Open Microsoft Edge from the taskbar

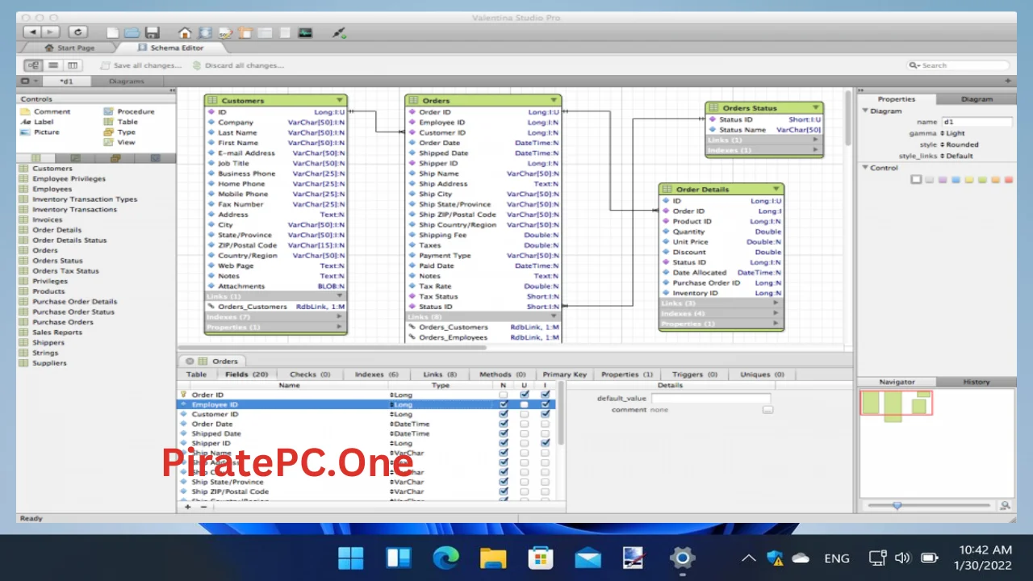[x=445, y=558]
